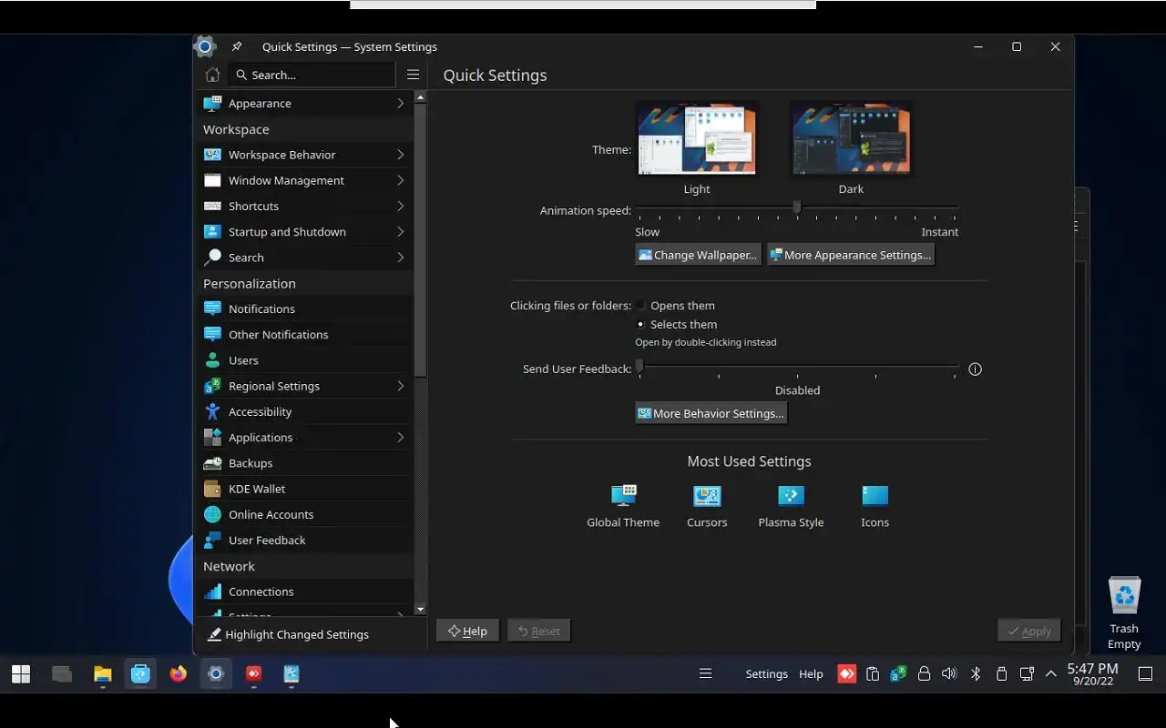Click the info icon beside Send User Feedback
Screen dimensions: 1166x728
(x=975, y=369)
